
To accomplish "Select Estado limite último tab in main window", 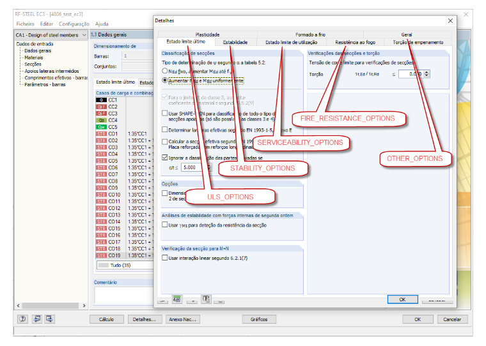I will [115, 82].
